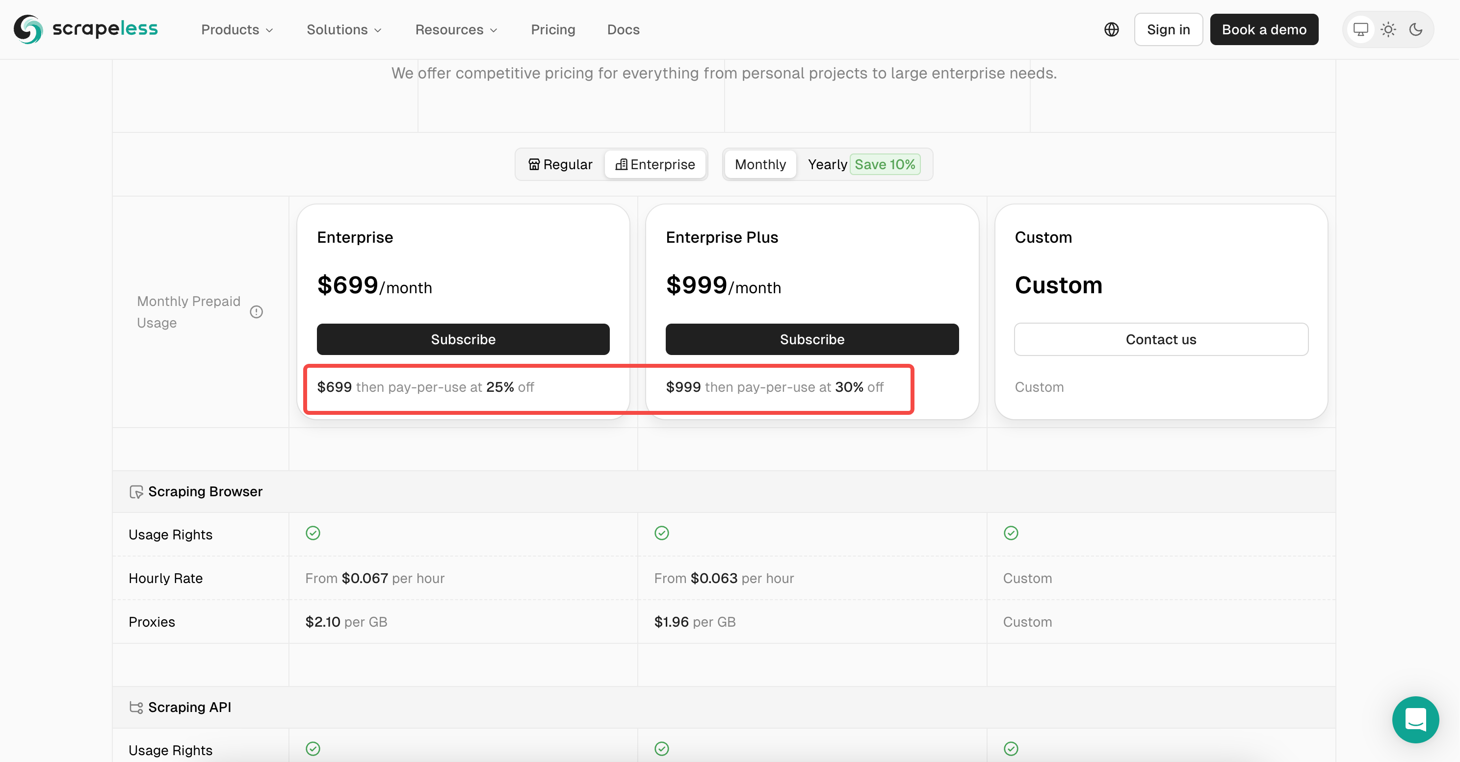Click the light mode sun icon
Screen dimensions: 1460x762
[1388, 29]
